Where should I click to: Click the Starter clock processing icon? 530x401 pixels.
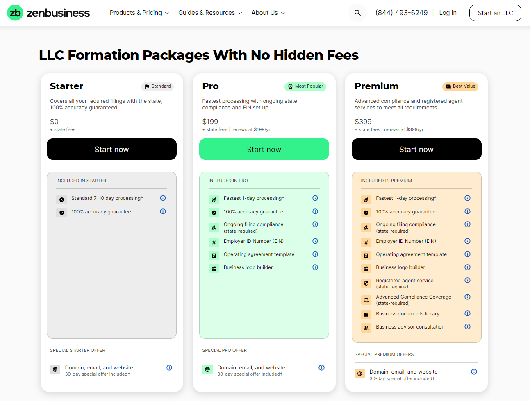[x=61, y=200]
